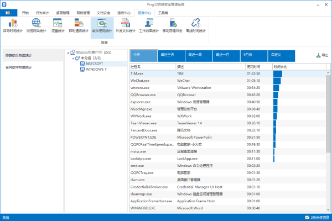This screenshot has width=332, height=221.
Task: Sort by 描述 column header
Action: [x=210, y=67]
